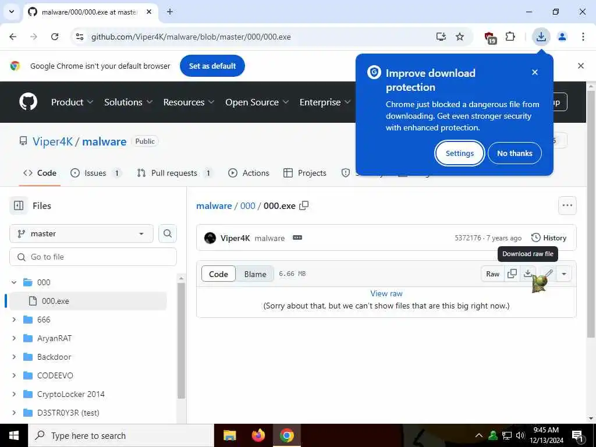
Task: Click Viper4K avatar in commit row
Action: pos(210,238)
